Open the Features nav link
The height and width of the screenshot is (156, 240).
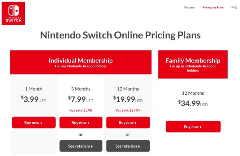point(189,8)
